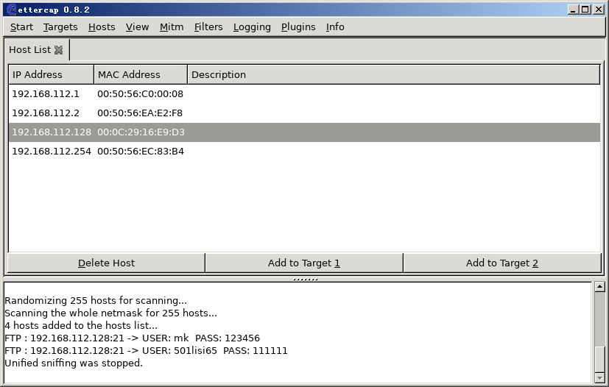Open the Hosts menu
Viewport: 609px width, 387px height.
pyautogui.click(x=102, y=26)
